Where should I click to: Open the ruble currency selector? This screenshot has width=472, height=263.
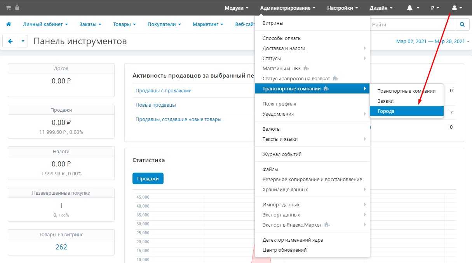coord(435,8)
